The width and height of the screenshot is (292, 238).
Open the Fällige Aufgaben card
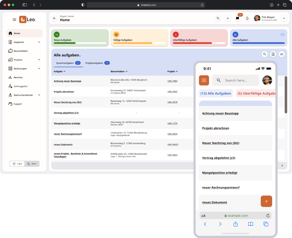[139, 38]
